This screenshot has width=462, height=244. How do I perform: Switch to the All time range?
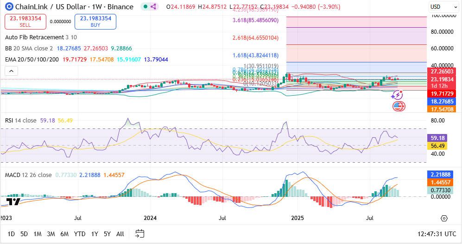coord(120,234)
